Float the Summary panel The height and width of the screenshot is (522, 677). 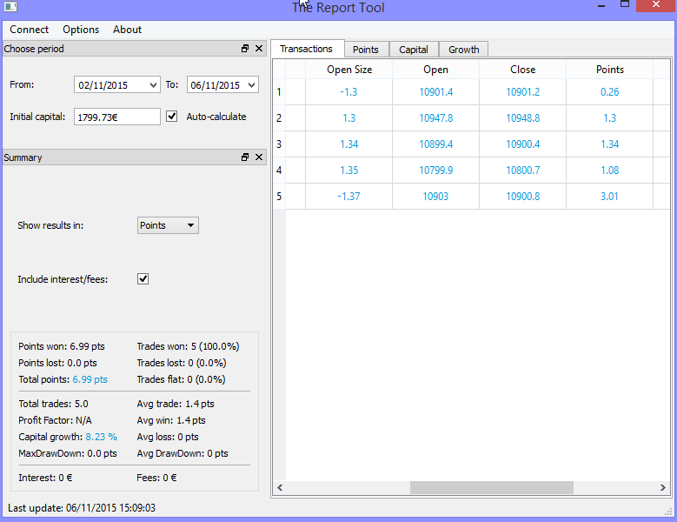coord(245,157)
